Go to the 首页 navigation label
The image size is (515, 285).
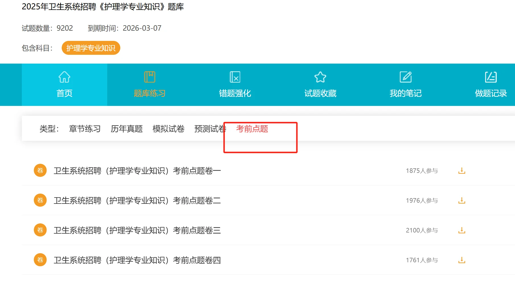click(65, 93)
